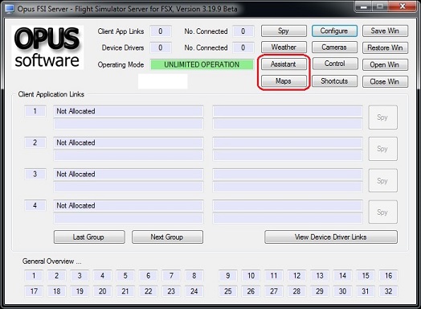Click overview indicator 28
Screen dimensions: 421x309
(296, 291)
